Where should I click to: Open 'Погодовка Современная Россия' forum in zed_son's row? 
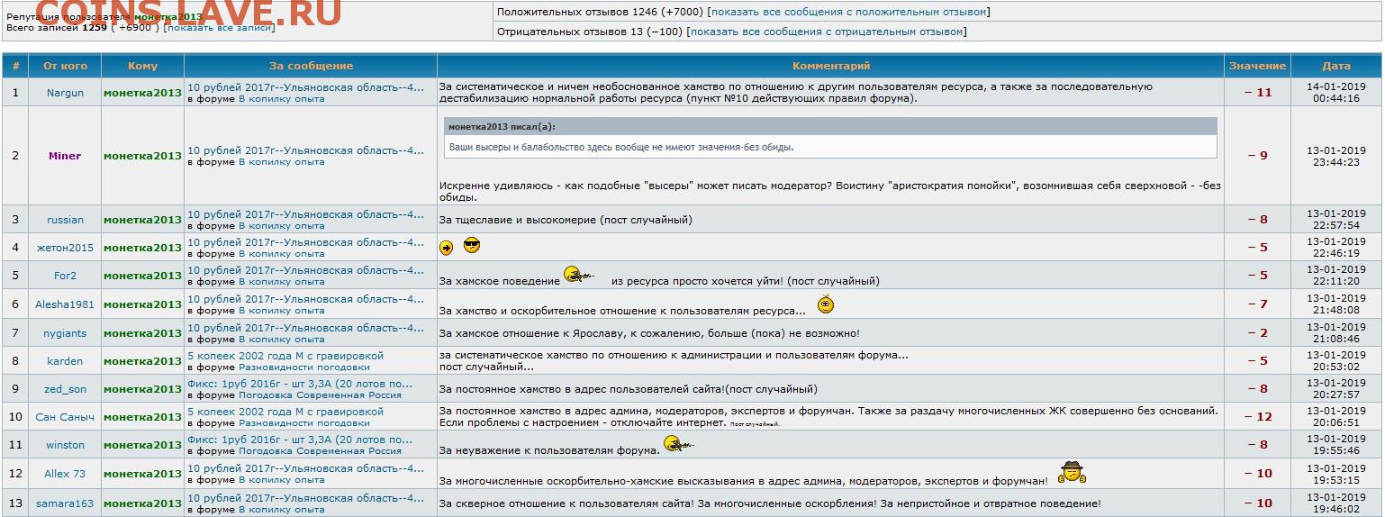click(x=320, y=395)
